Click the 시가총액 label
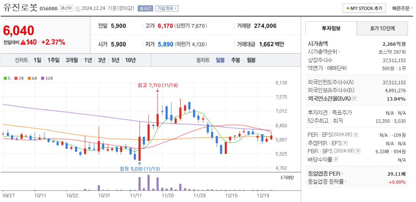 pos(318,44)
